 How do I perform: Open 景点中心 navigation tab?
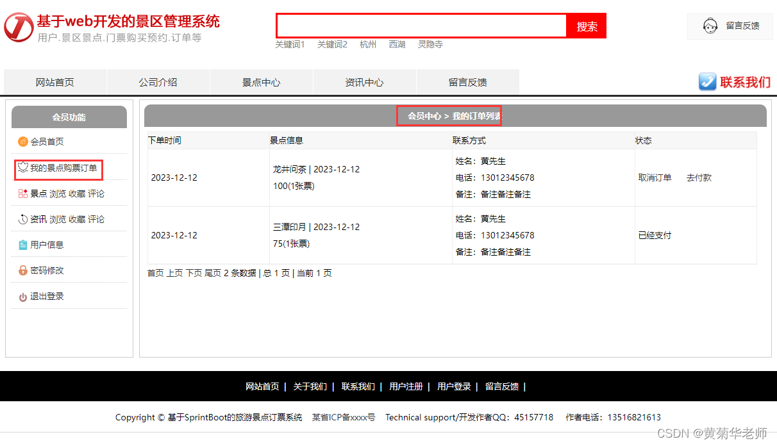[261, 82]
